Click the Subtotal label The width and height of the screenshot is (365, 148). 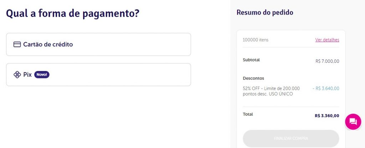tap(251, 60)
